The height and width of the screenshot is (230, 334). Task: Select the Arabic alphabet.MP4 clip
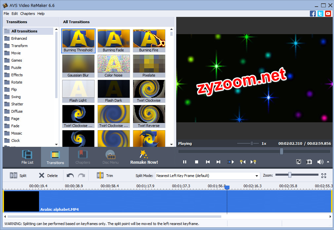point(168,201)
